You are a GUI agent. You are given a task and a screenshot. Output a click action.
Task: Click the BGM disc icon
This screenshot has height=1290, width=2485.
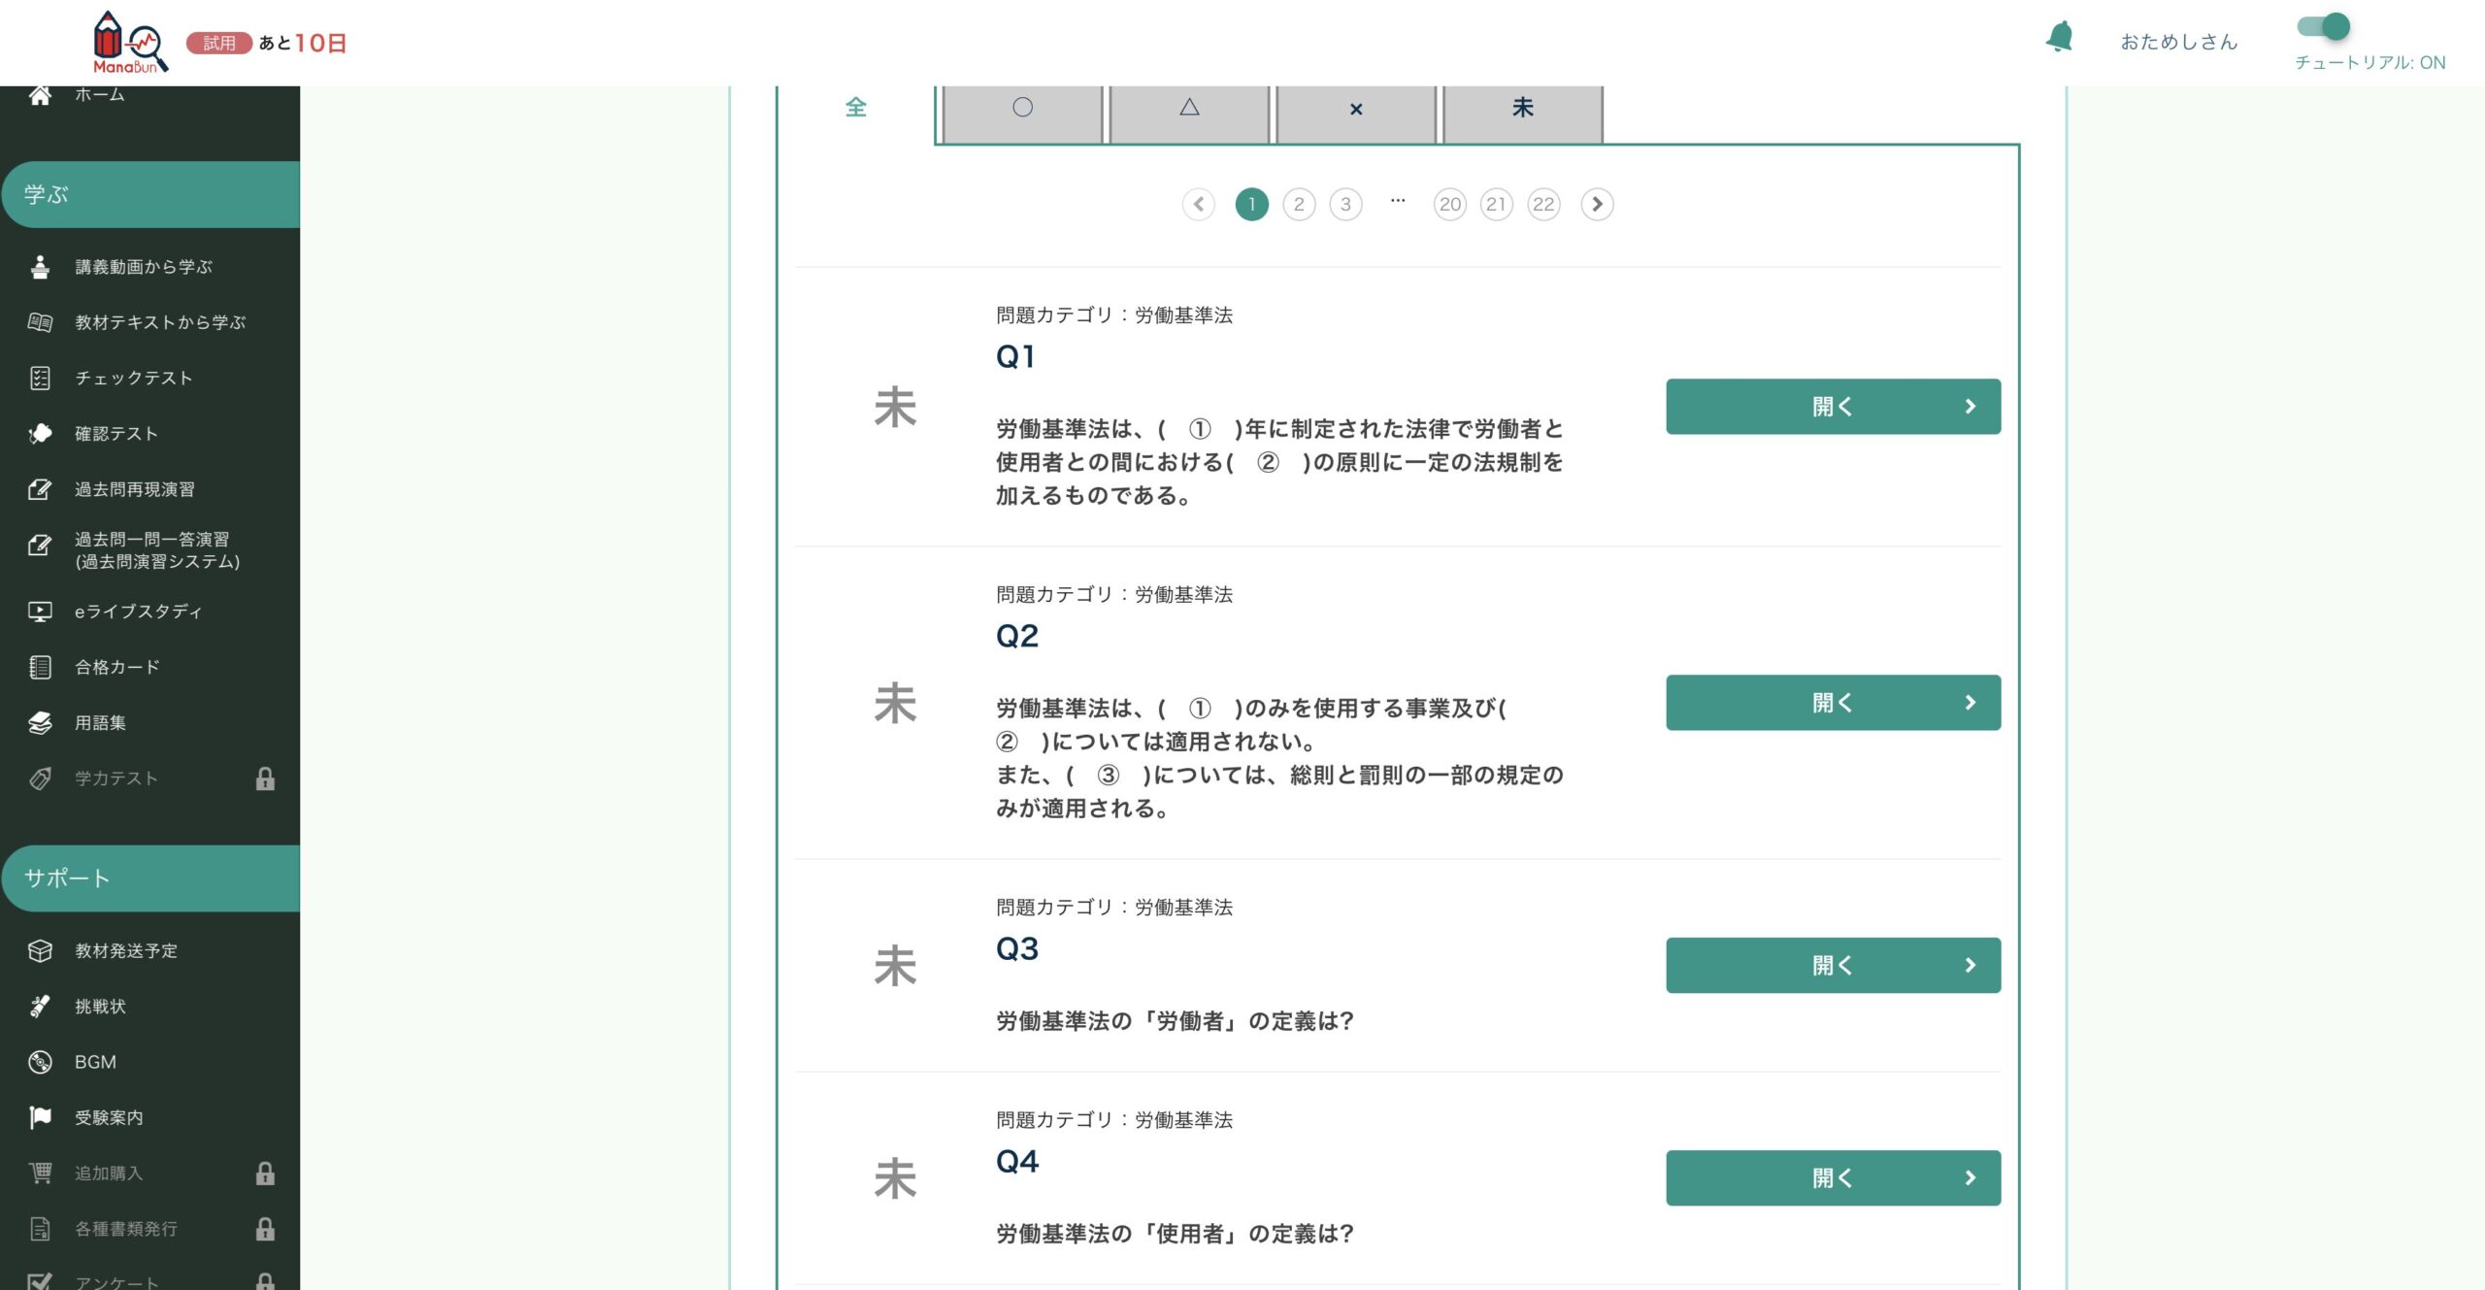click(40, 1062)
